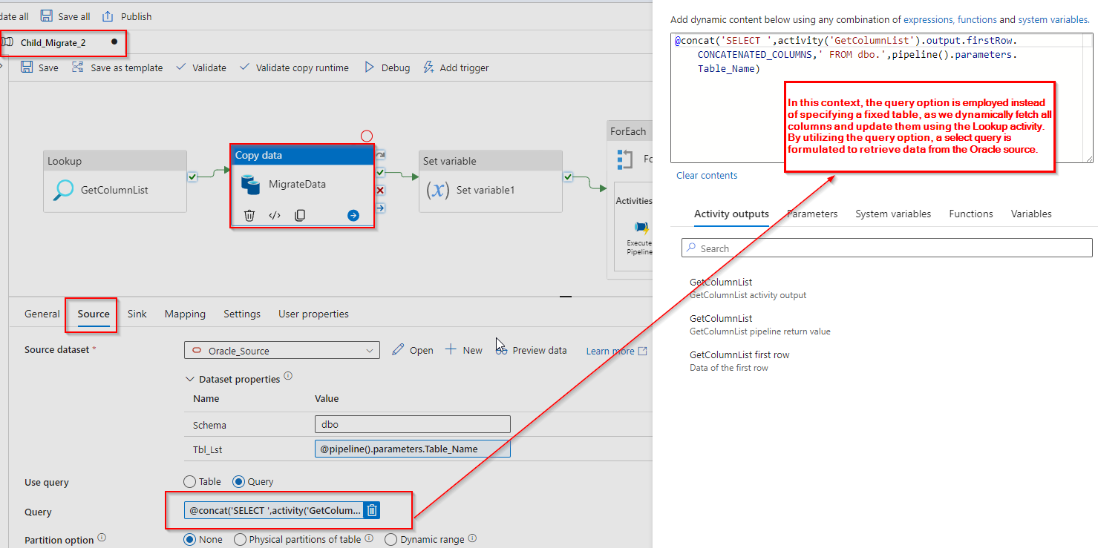Viewport: 1098px width, 548px height.
Task: Open the Oracle_Source dataset with Open button
Action: pyautogui.click(x=413, y=350)
